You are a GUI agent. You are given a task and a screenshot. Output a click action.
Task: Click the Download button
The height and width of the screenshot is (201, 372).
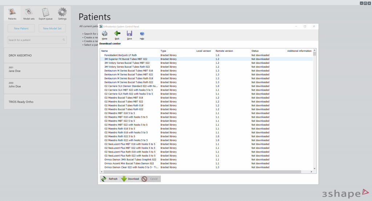[x=130, y=179]
